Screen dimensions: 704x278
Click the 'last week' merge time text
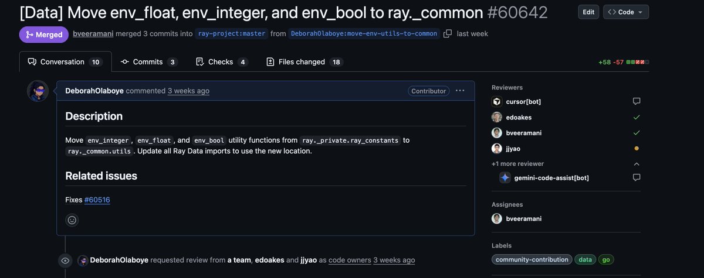click(x=472, y=34)
